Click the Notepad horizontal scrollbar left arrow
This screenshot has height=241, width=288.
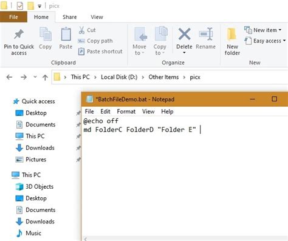click(86, 239)
